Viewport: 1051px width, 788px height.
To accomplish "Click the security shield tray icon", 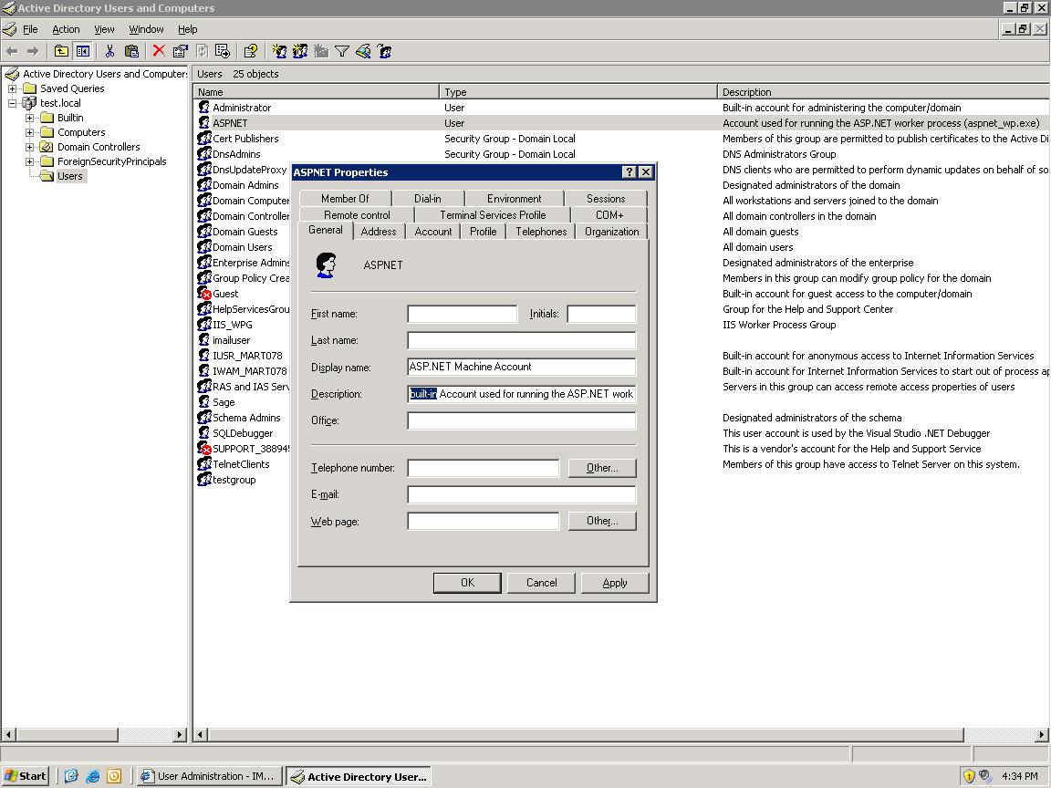I will tap(969, 776).
